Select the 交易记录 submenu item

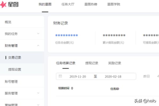15,58
